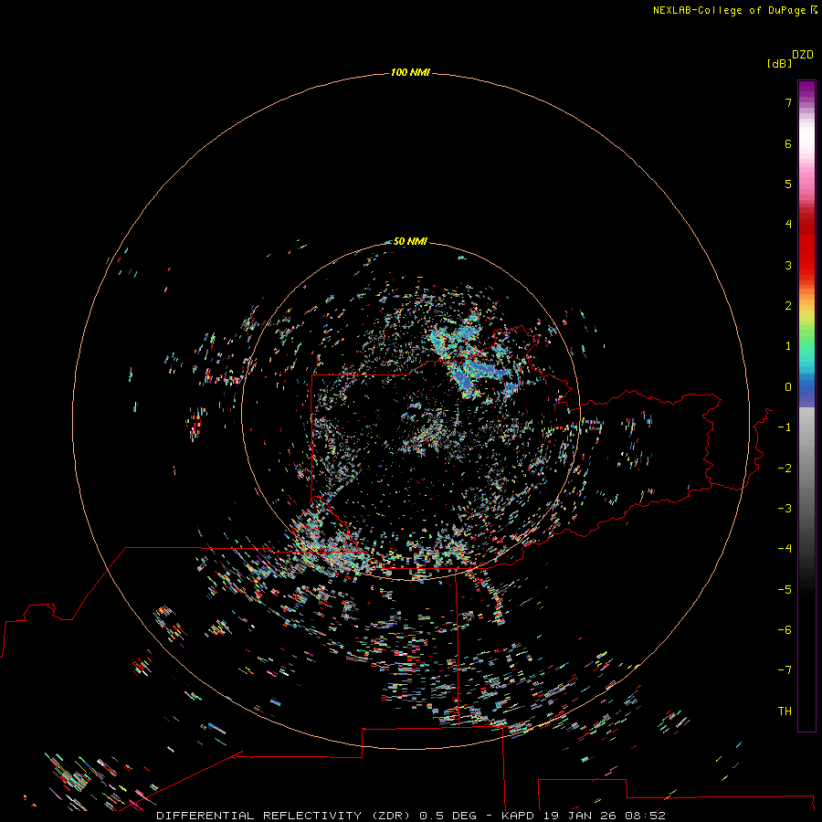822x822 pixels.
Task: Click the -1 value on color scale
Action: click(x=785, y=427)
